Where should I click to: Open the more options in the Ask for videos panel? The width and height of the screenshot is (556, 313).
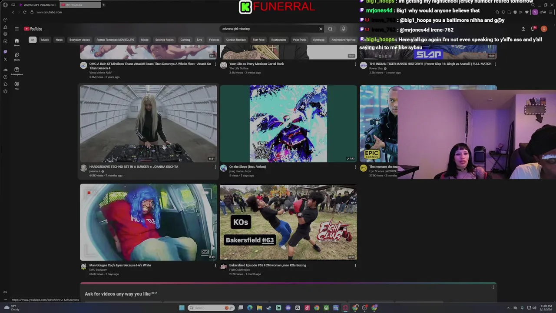pyautogui.click(x=493, y=287)
